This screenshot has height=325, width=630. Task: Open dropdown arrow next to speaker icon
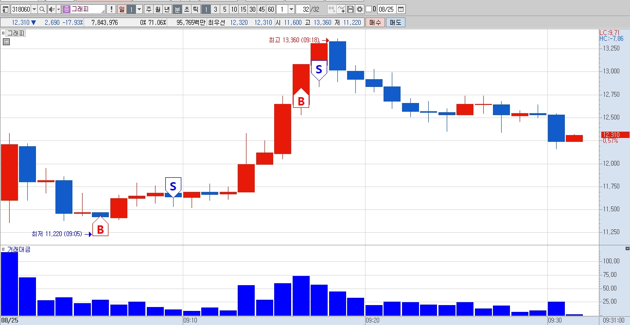tap(58, 9)
